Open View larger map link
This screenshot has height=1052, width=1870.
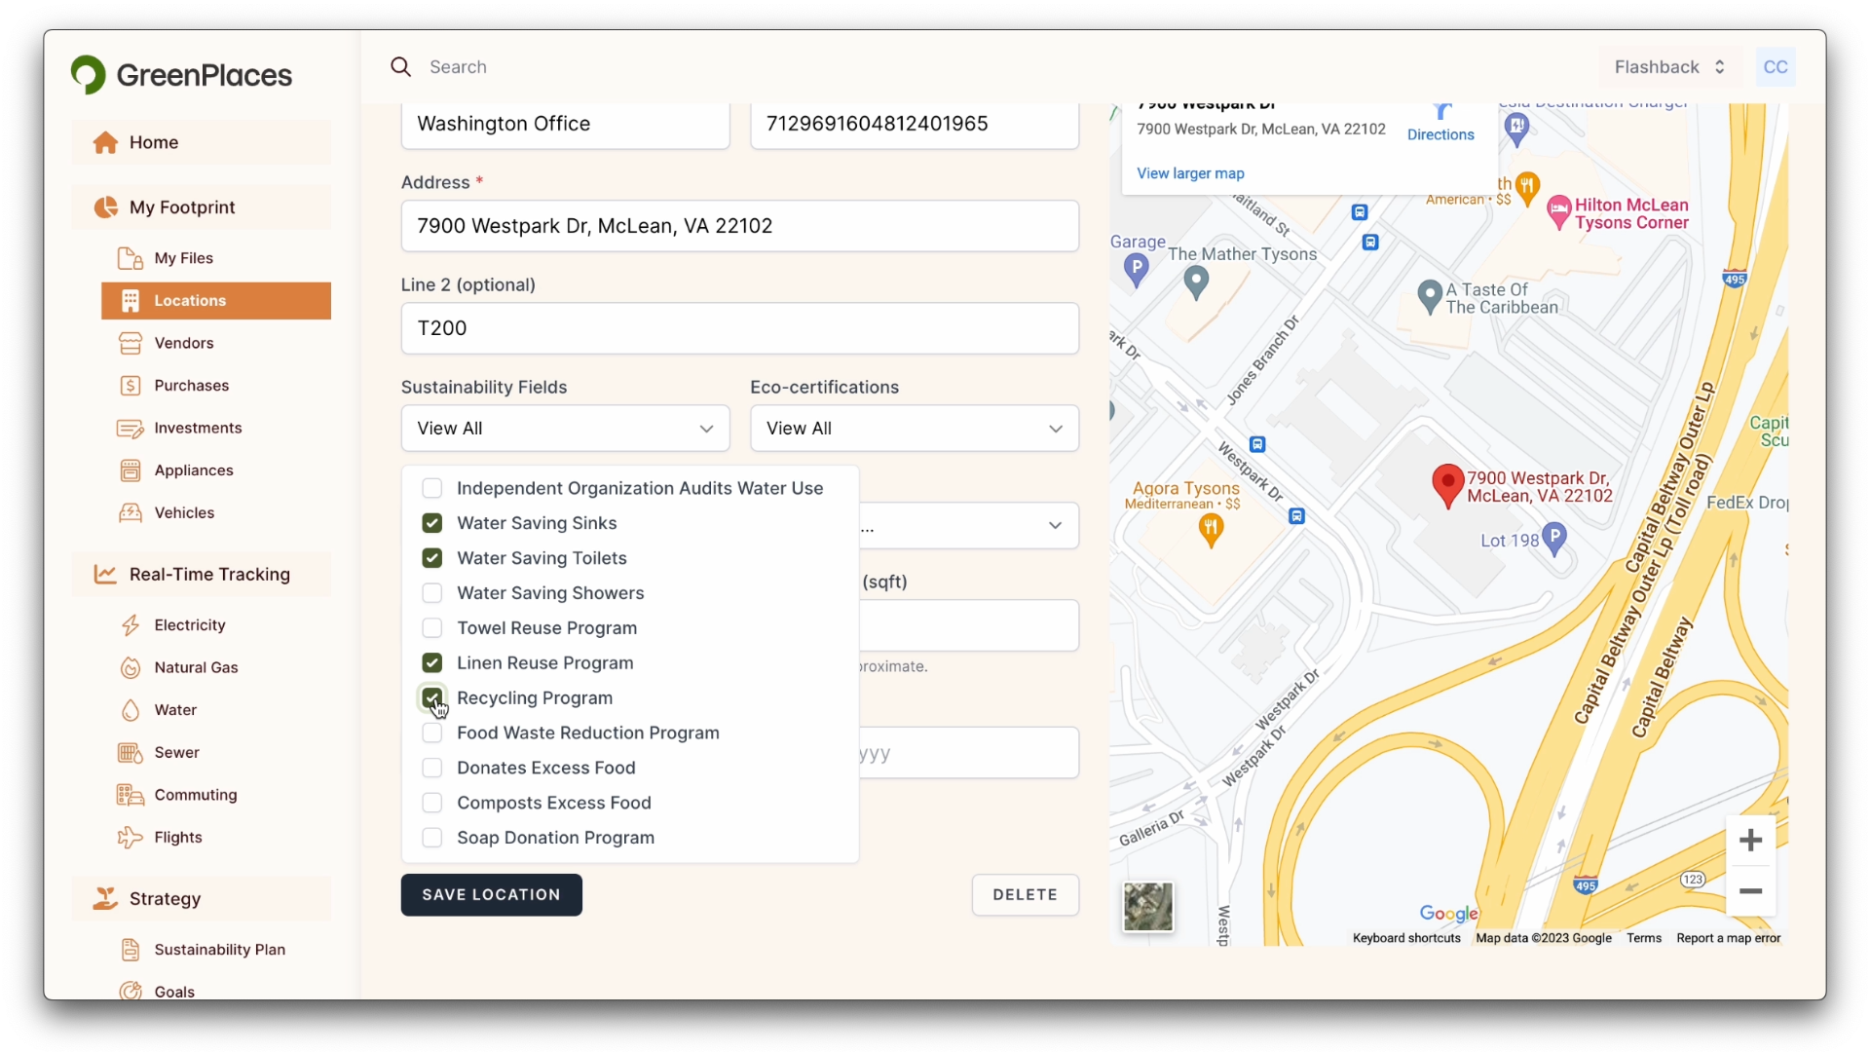[x=1190, y=173]
